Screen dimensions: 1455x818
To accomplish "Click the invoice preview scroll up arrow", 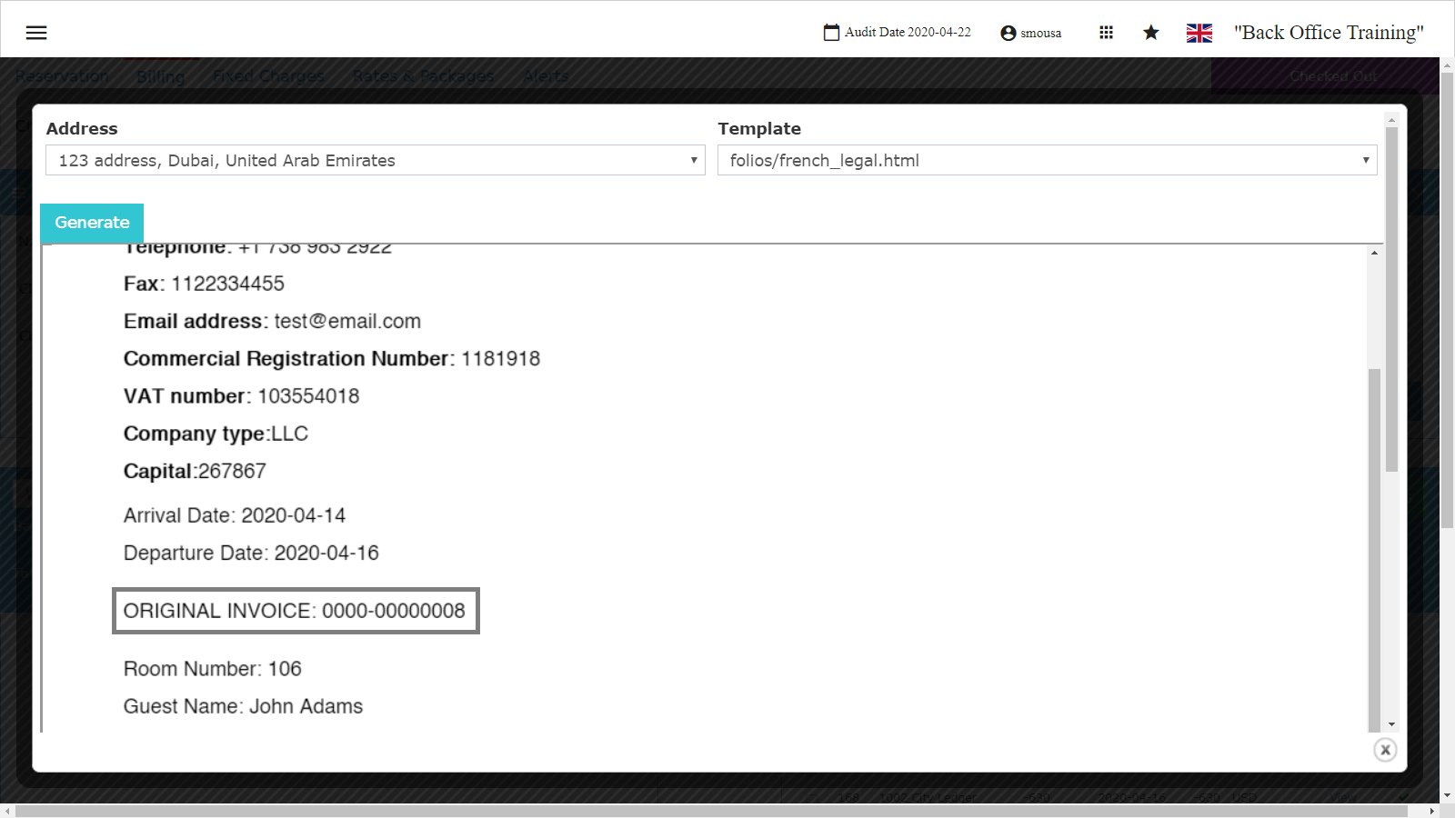I will (1374, 253).
